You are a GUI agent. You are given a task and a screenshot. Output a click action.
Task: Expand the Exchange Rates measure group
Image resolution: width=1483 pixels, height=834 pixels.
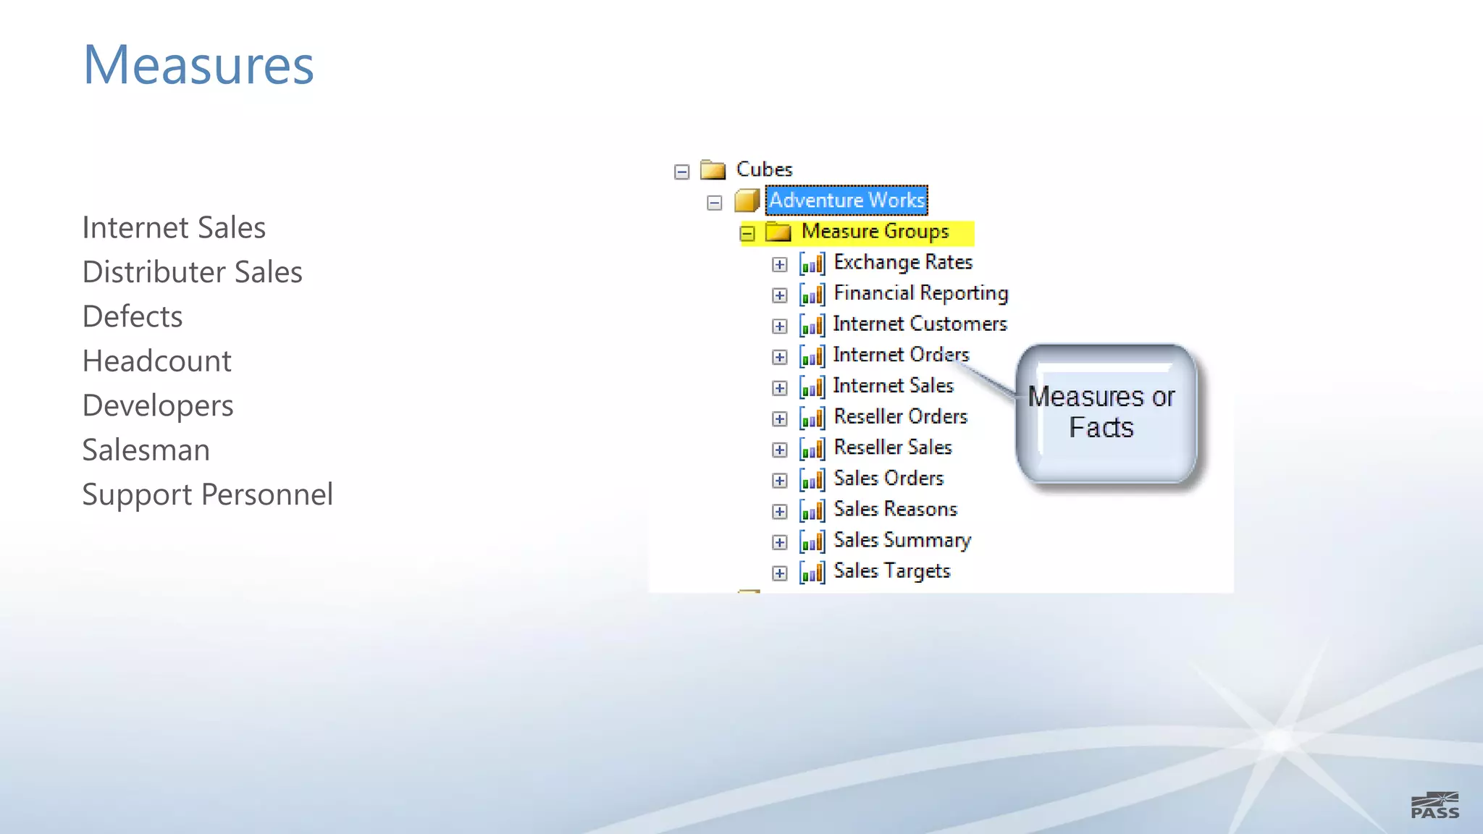pyautogui.click(x=779, y=264)
